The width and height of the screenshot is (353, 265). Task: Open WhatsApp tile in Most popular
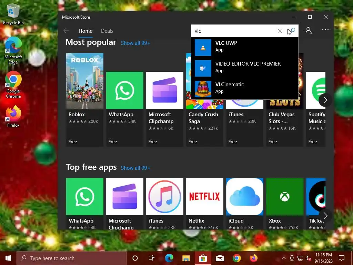coord(125,109)
